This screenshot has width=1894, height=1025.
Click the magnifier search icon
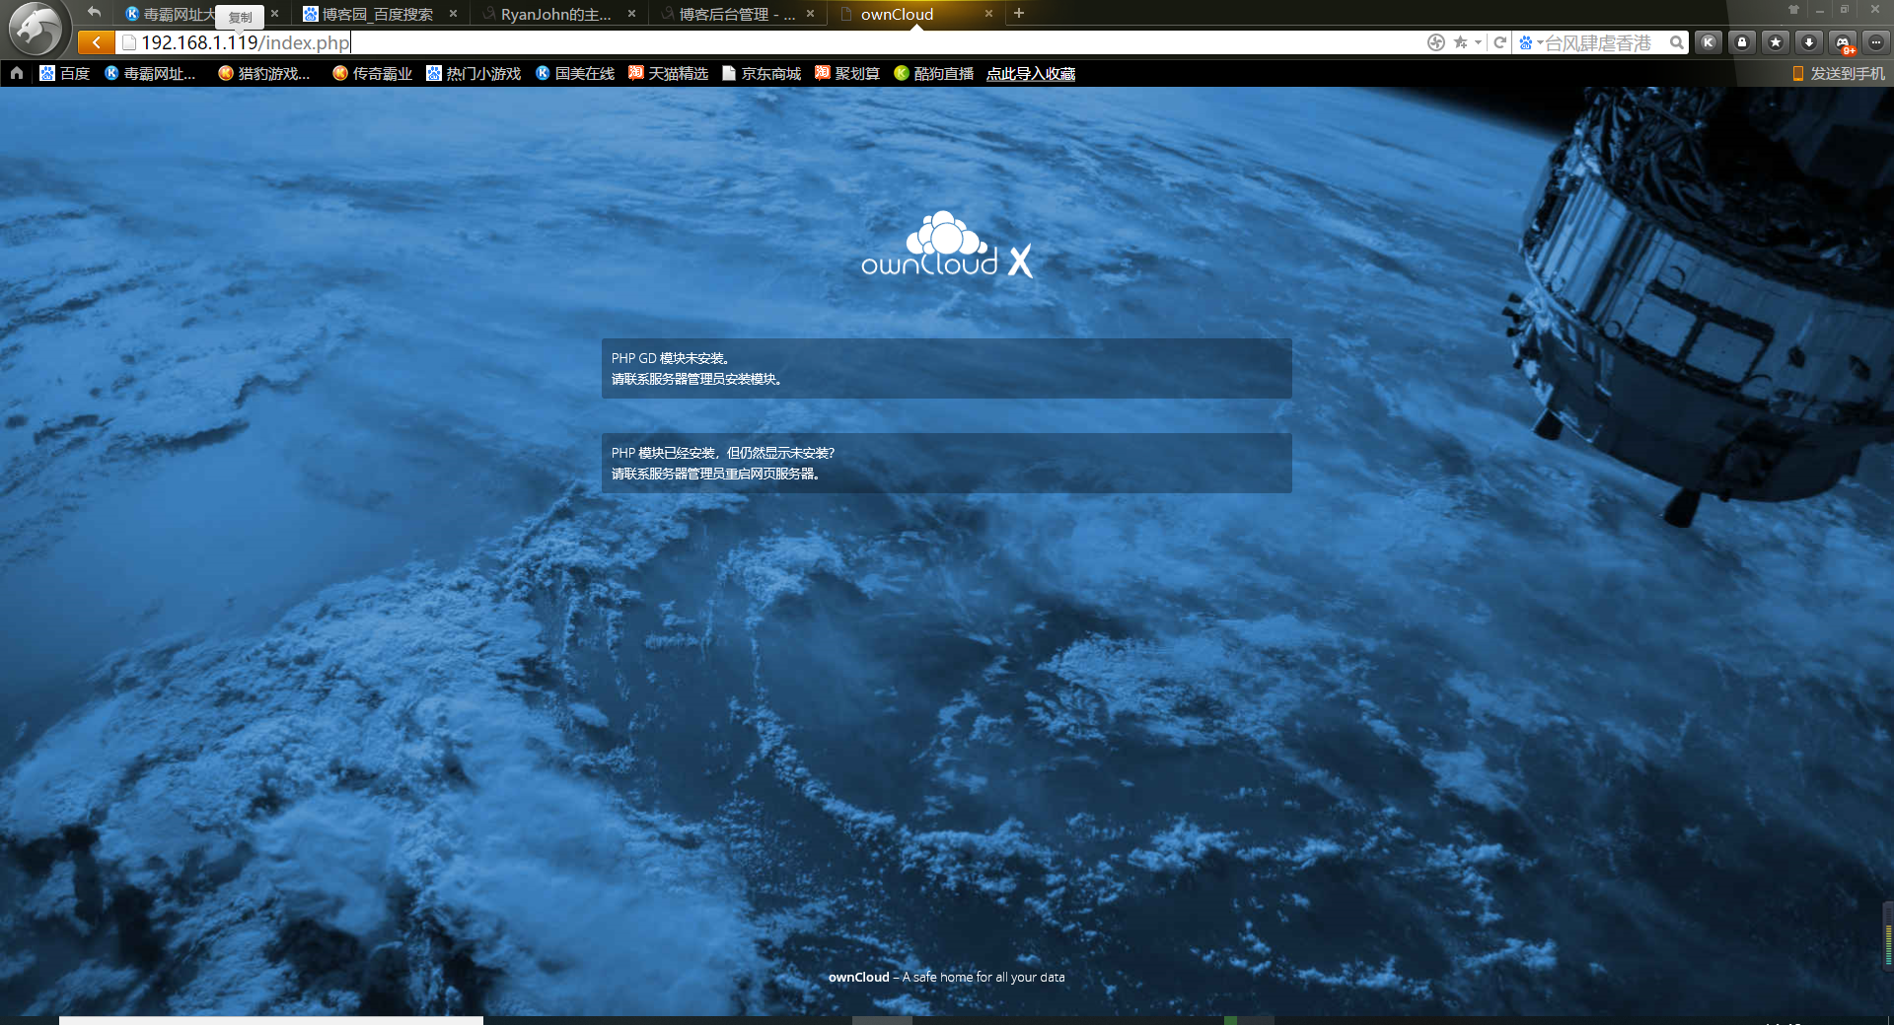coord(1677,42)
